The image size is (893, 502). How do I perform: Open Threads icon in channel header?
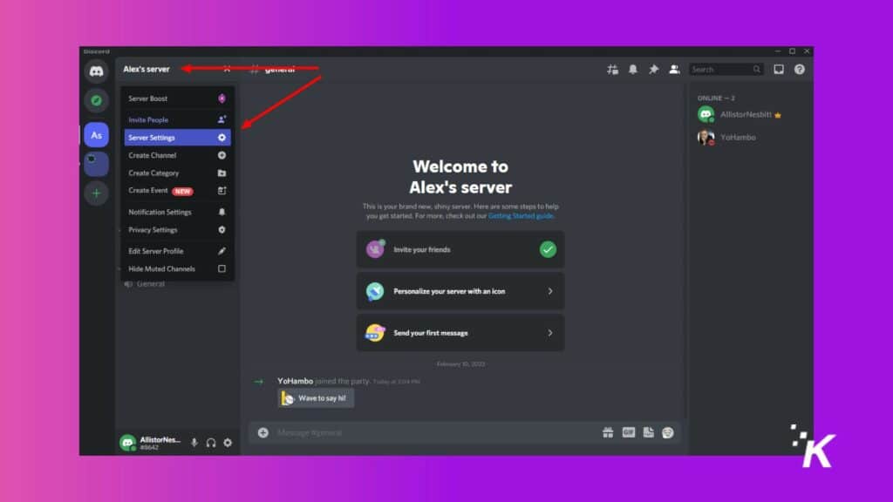(x=612, y=70)
